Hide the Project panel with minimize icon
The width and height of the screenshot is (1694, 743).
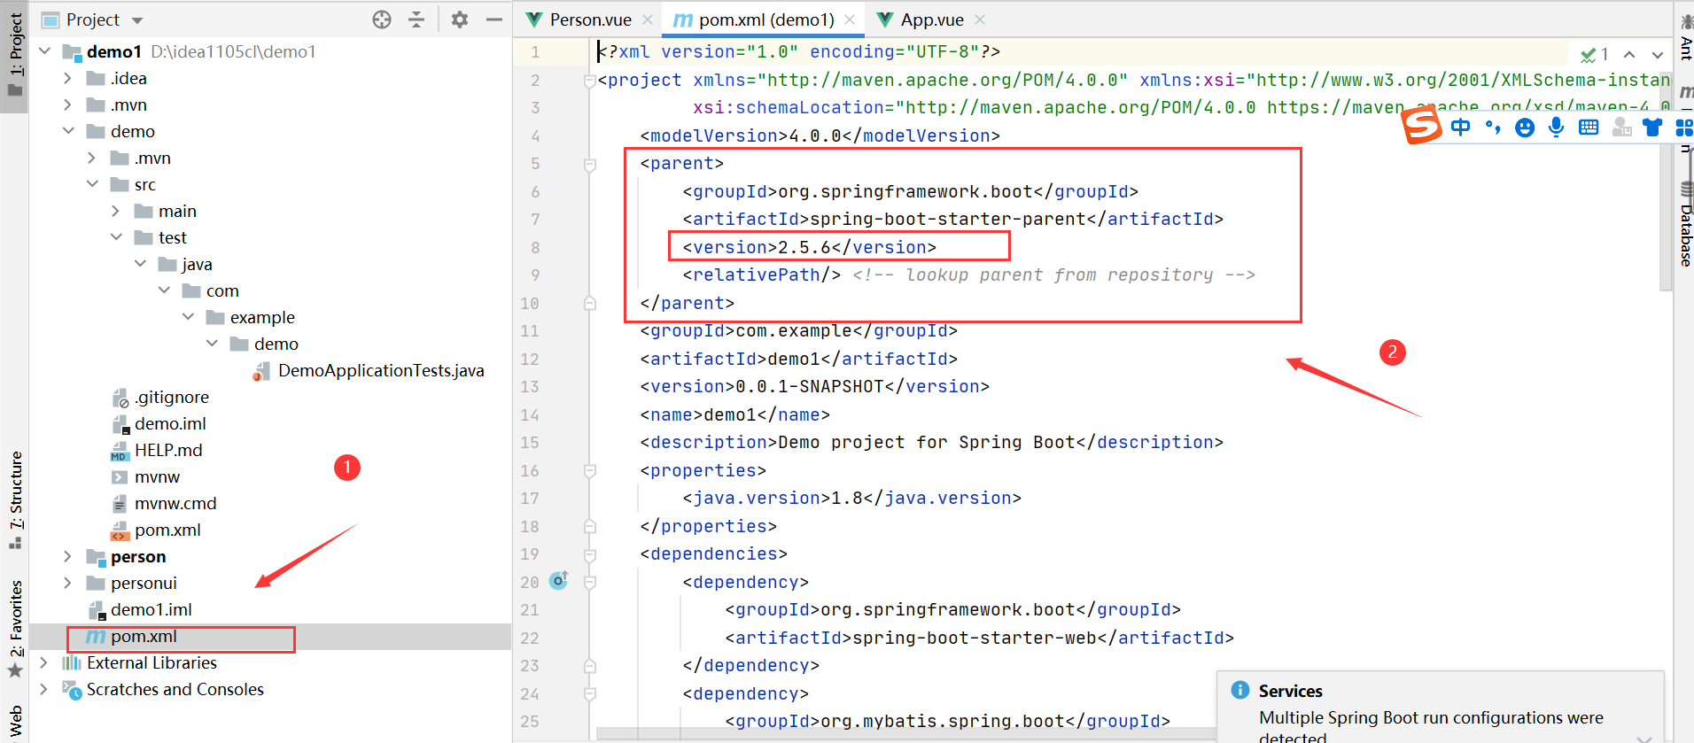494,19
